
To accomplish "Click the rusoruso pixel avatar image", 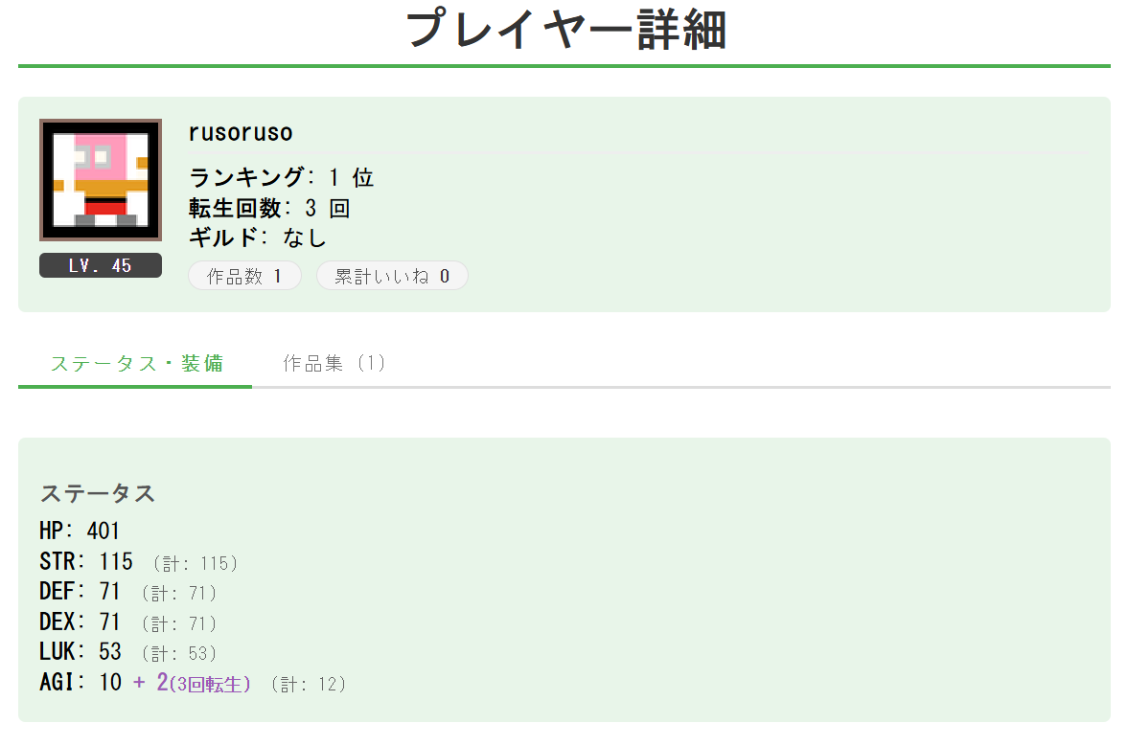I will pos(101,180).
